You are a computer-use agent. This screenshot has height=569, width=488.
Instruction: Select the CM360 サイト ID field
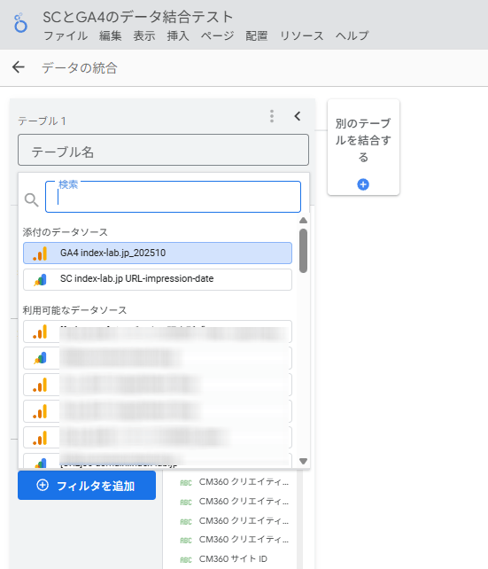pyautogui.click(x=233, y=559)
